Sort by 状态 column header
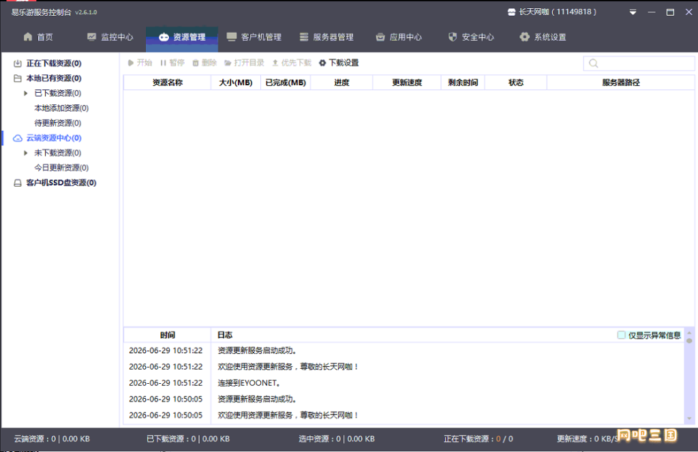Viewport: 698px width, 452px height. click(x=516, y=82)
